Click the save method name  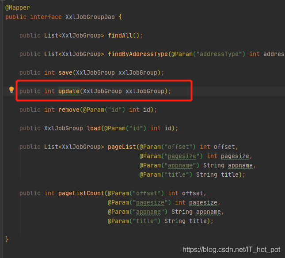pos(65,72)
